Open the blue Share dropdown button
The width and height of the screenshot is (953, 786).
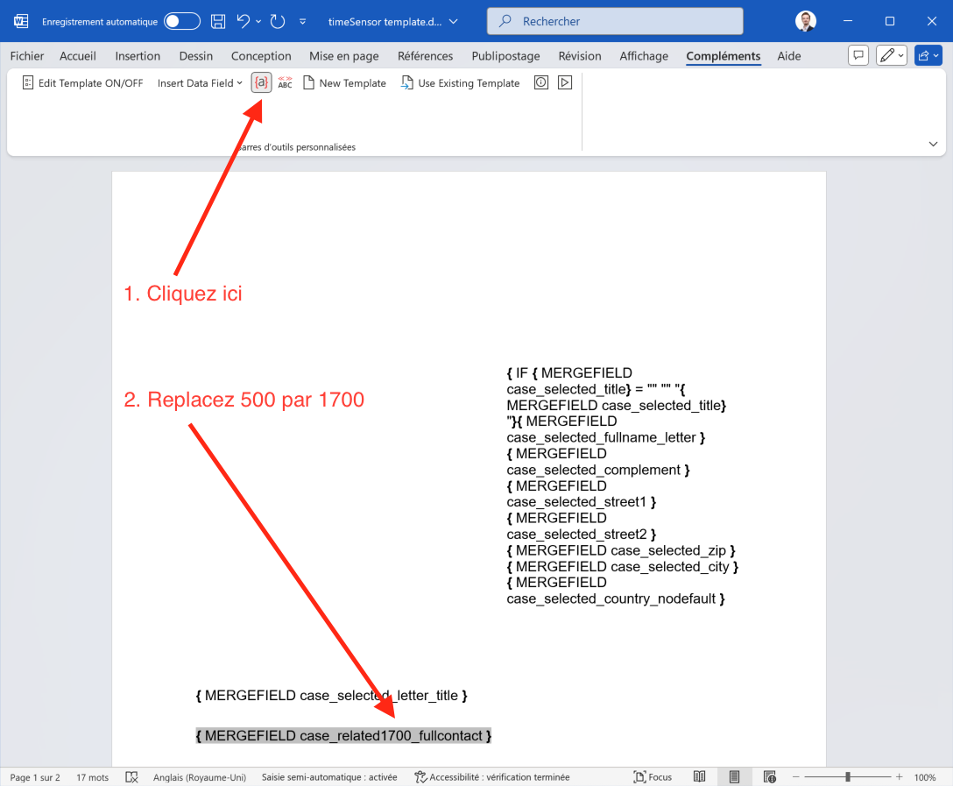click(928, 55)
